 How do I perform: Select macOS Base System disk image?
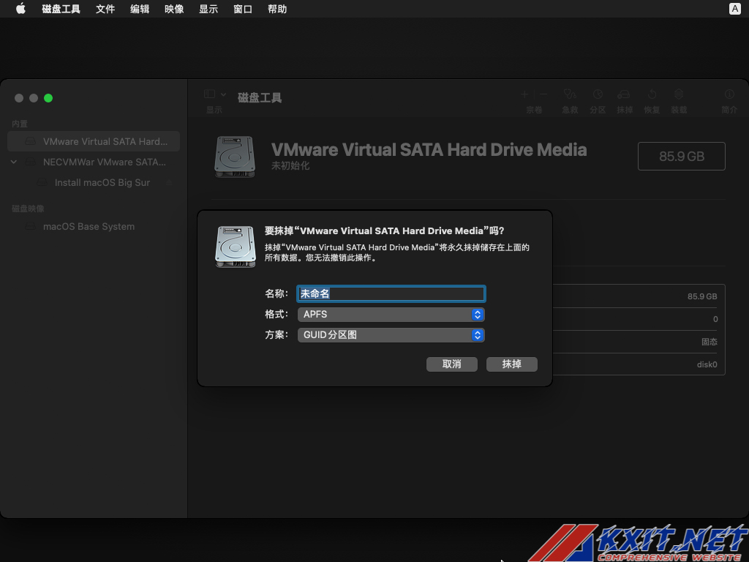click(94, 227)
